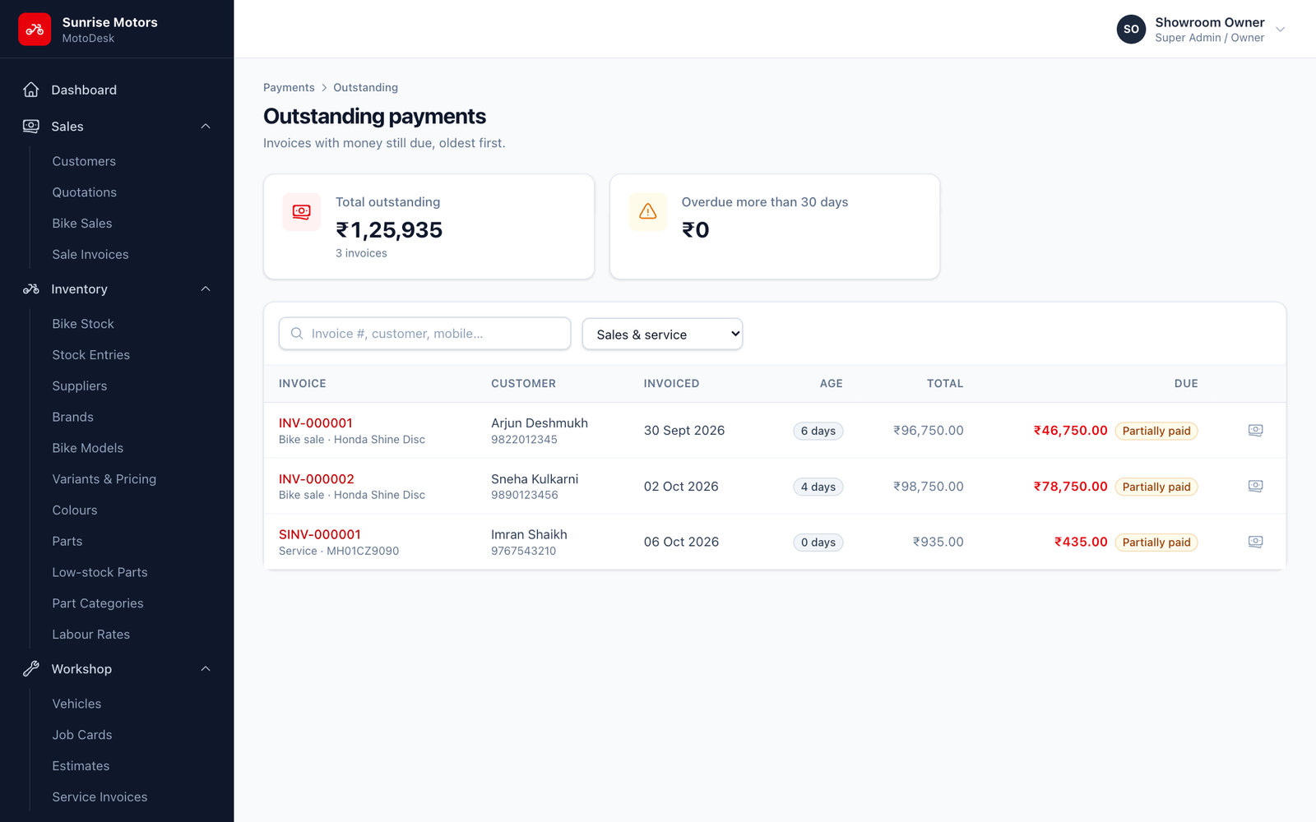The height and width of the screenshot is (822, 1316).
Task: Click the Sunrise Motors motorcycle logo
Action: click(35, 30)
